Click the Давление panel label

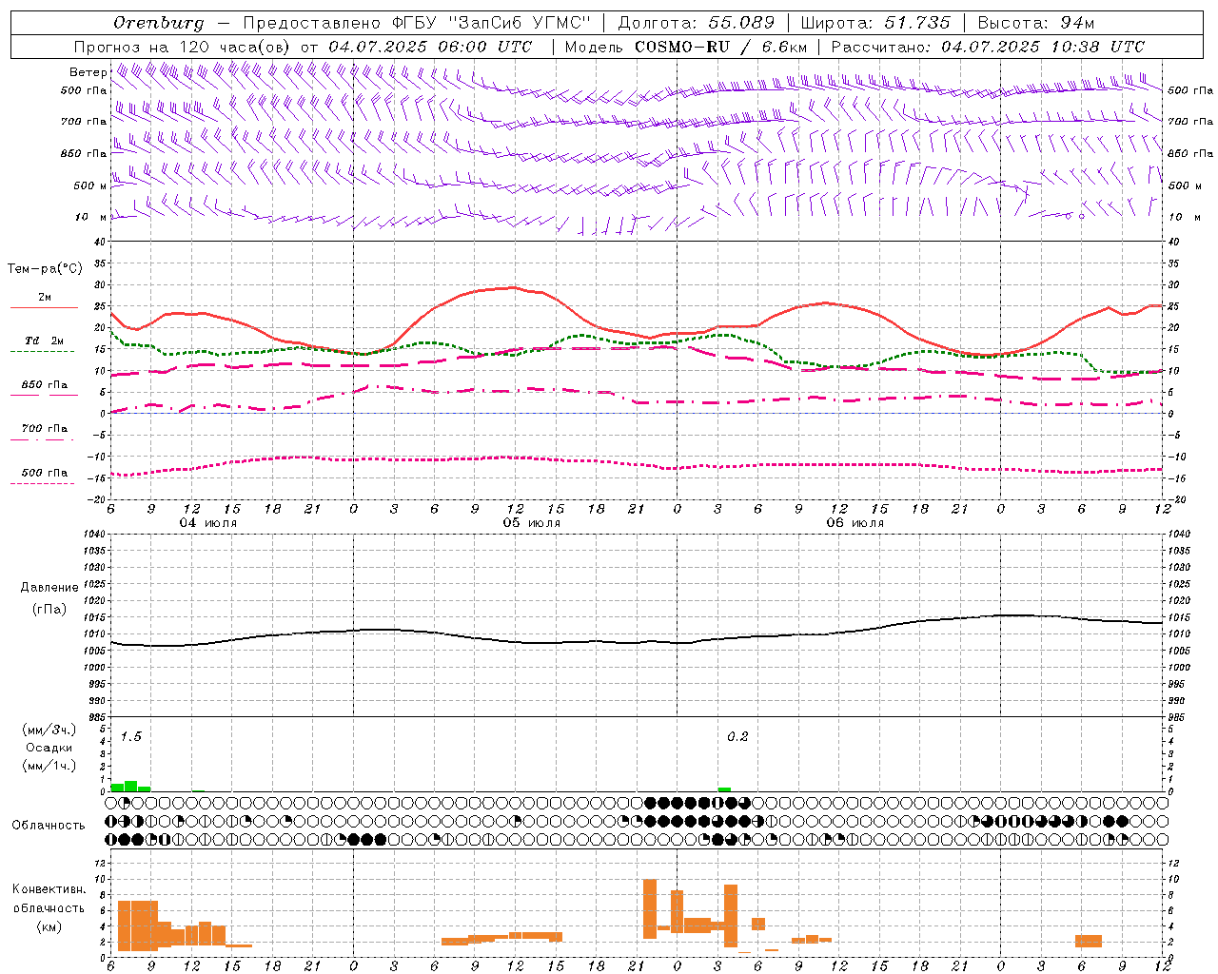coord(49,588)
